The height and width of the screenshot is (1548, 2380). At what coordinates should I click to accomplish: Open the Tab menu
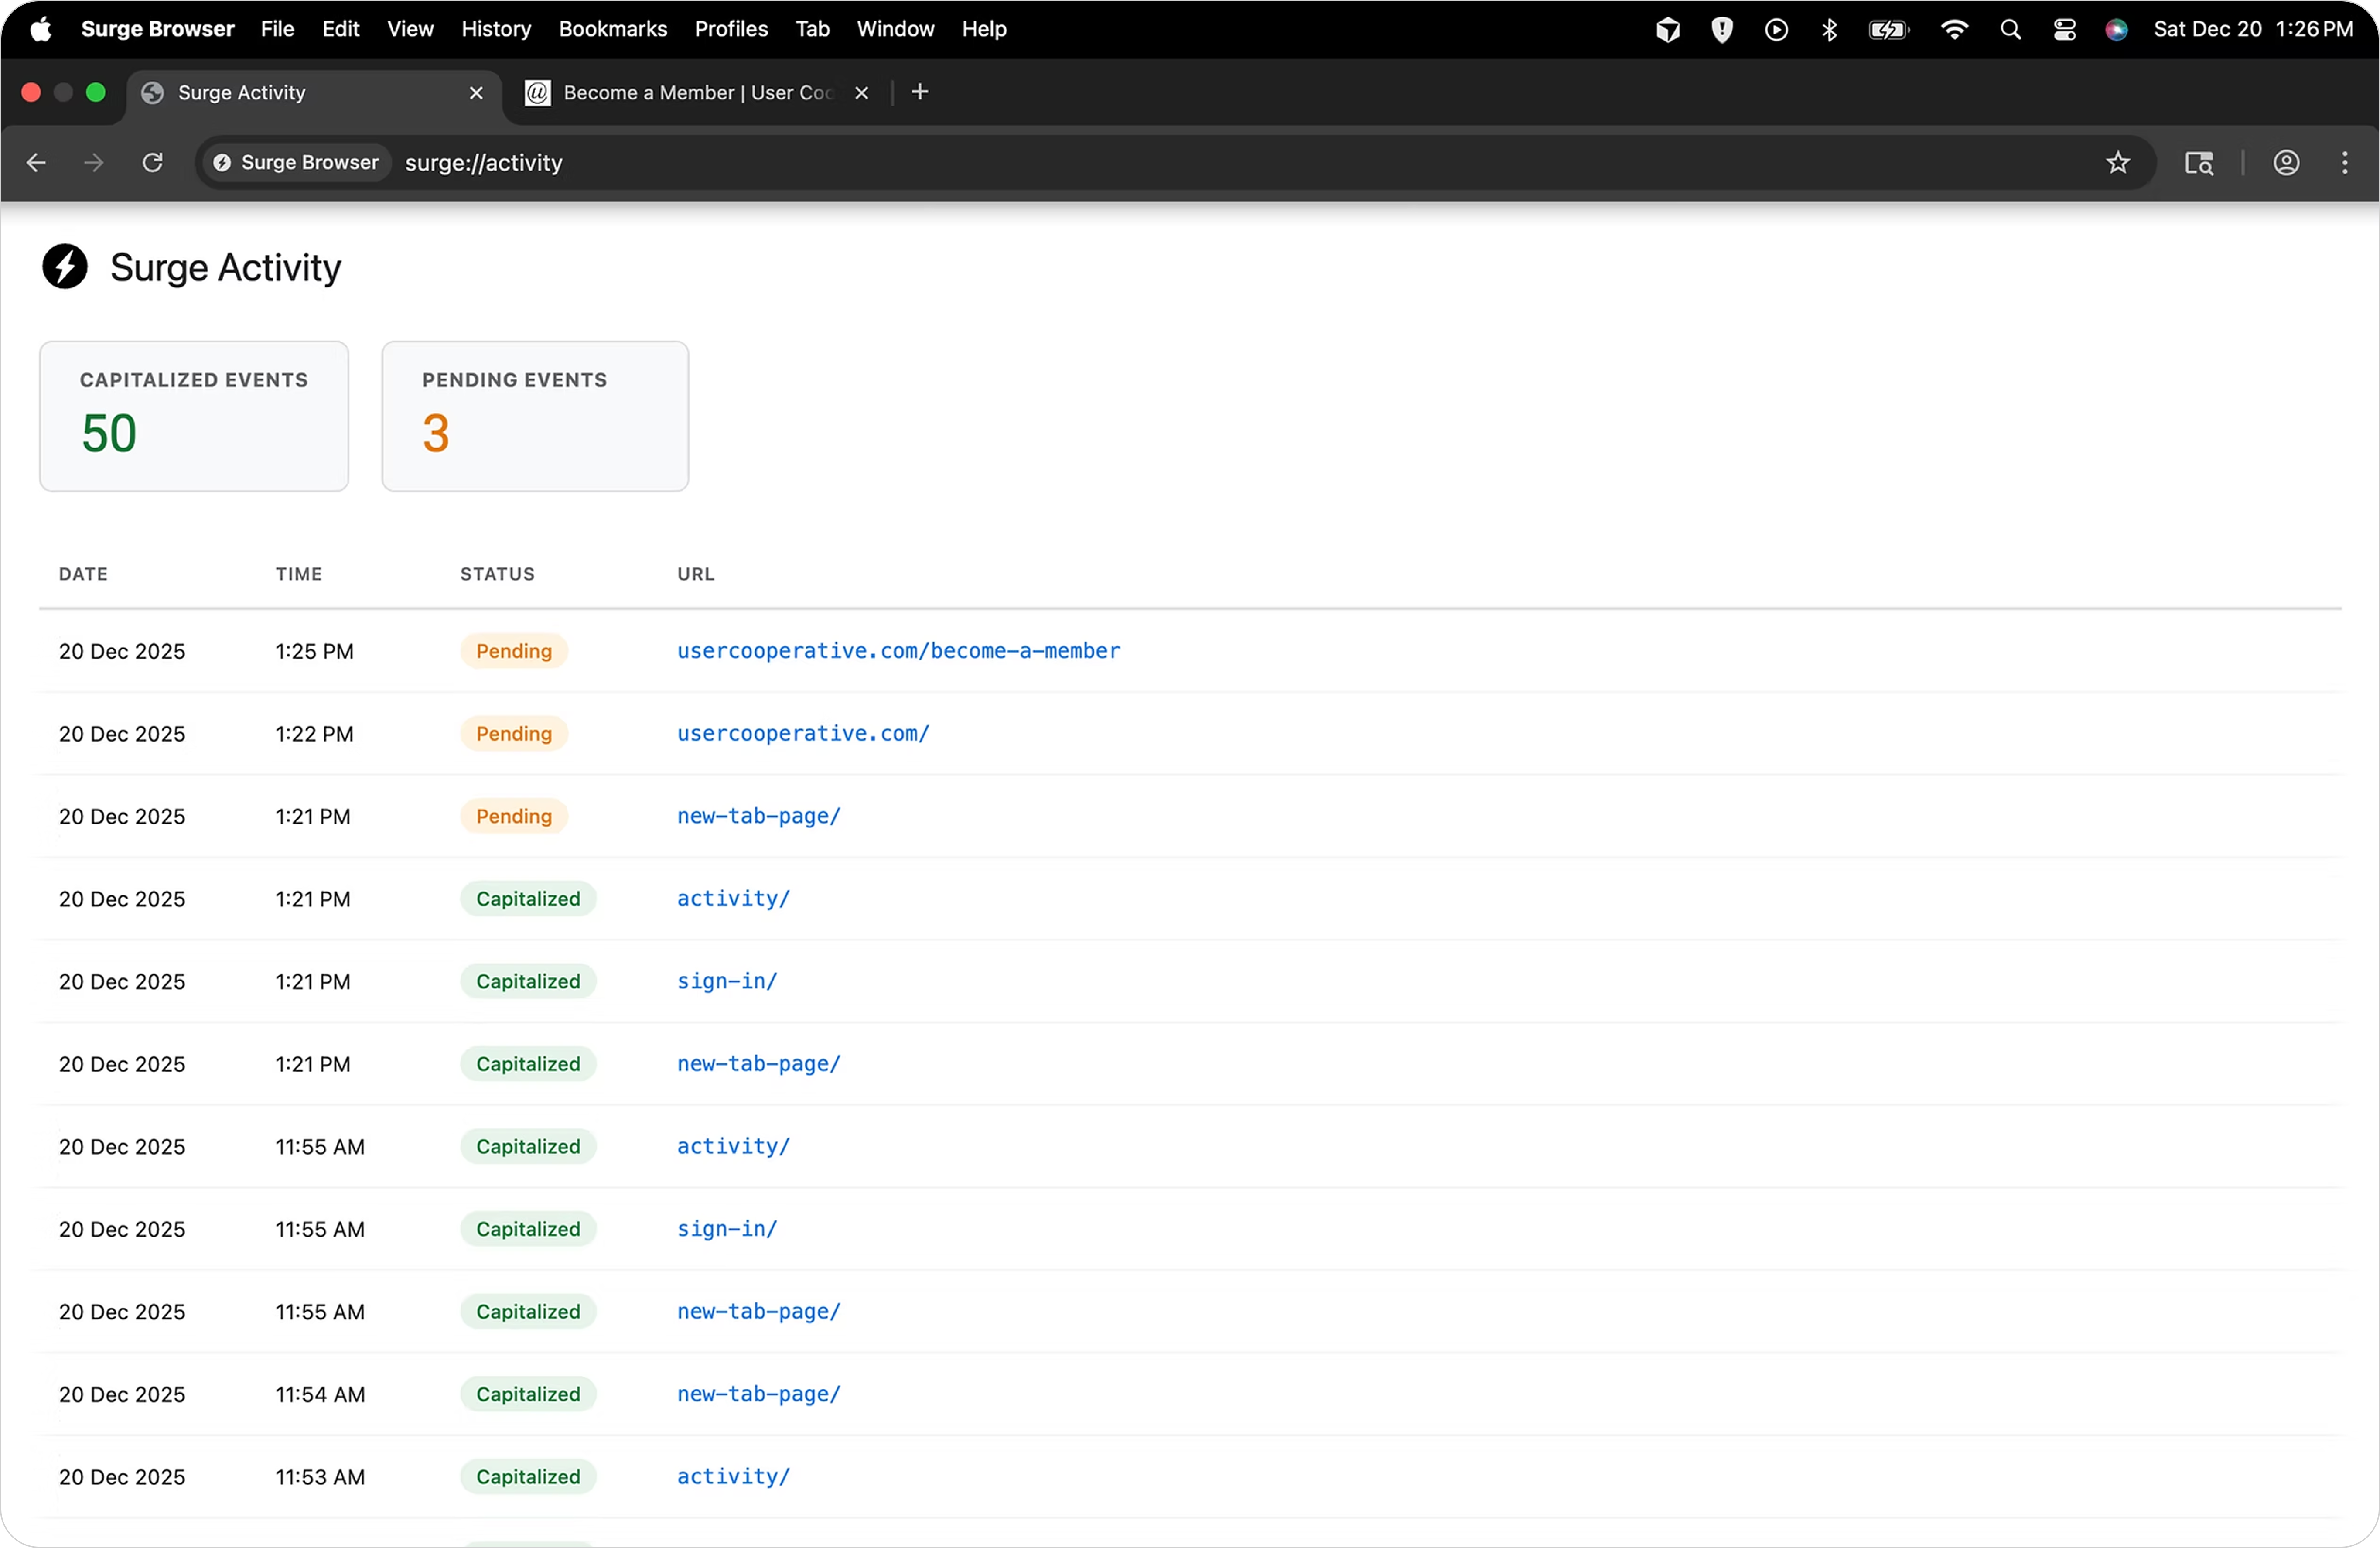pyautogui.click(x=812, y=29)
